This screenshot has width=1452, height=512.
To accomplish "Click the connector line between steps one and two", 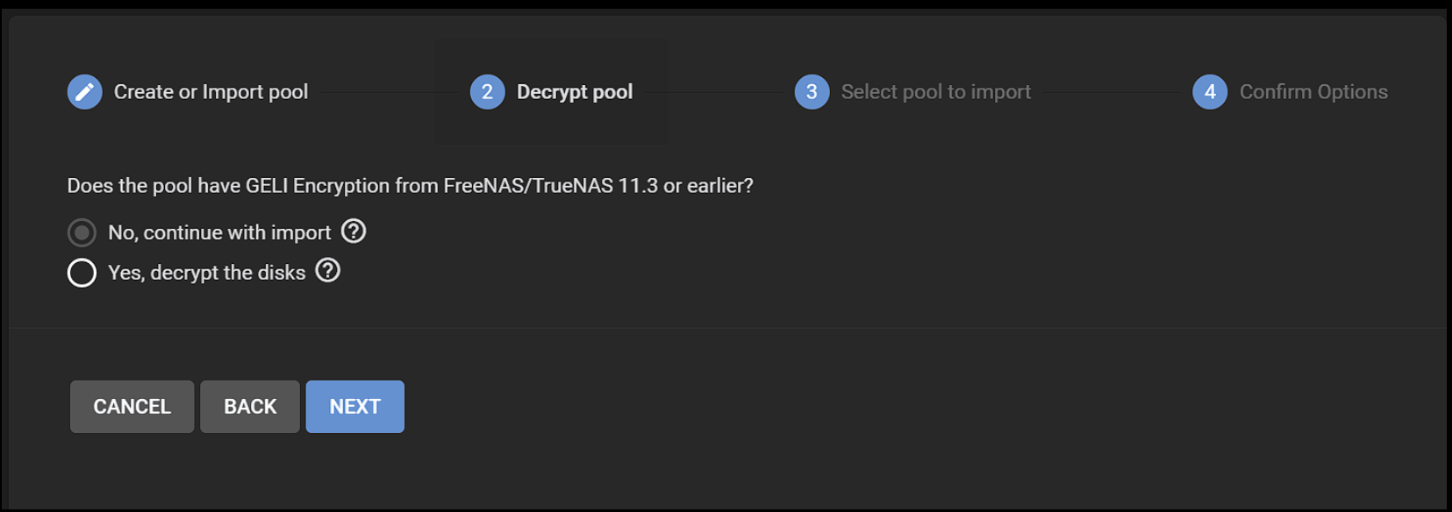I will tap(389, 92).
